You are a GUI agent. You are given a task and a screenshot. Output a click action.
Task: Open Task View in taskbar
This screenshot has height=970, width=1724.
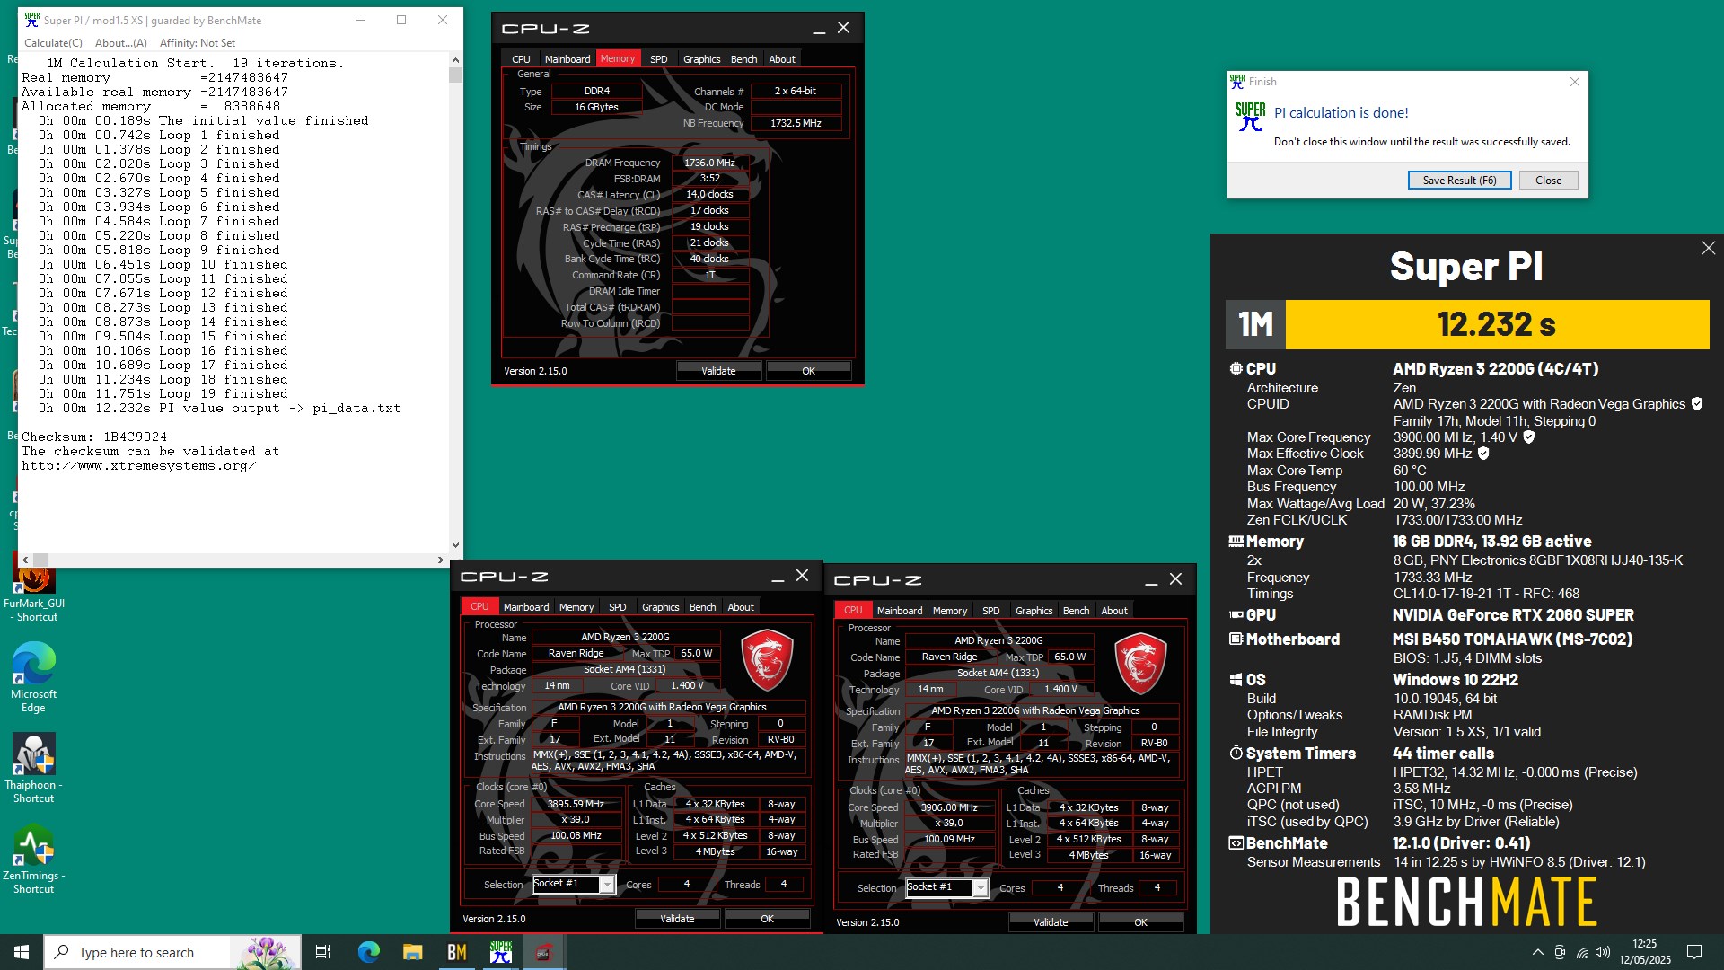(x=323, y=952)
